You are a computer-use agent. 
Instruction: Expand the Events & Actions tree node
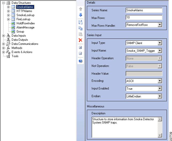(4, 52)
